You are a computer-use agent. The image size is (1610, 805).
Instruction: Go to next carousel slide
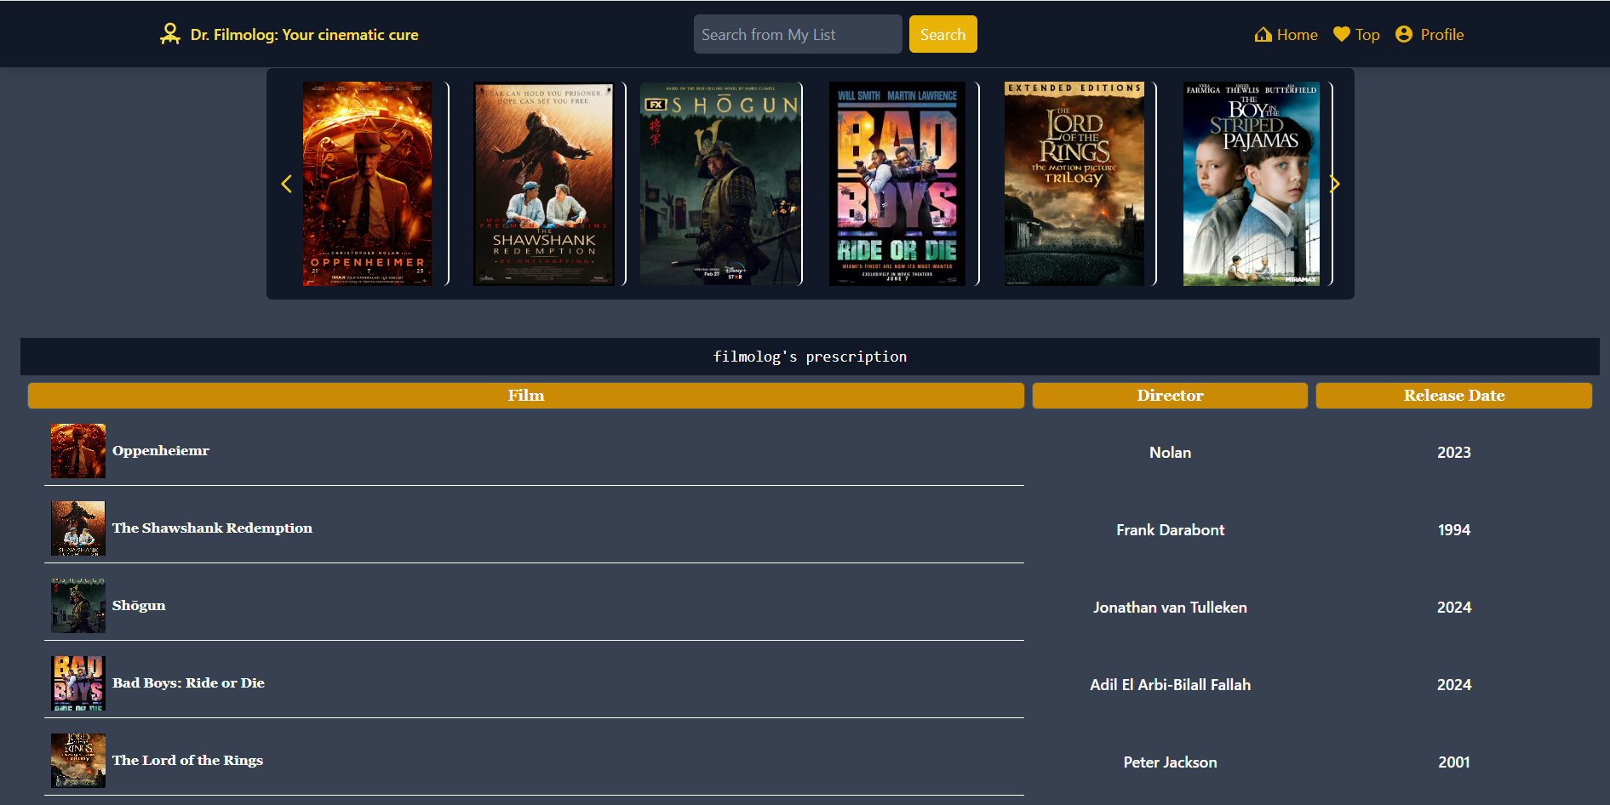(1334, 184)
